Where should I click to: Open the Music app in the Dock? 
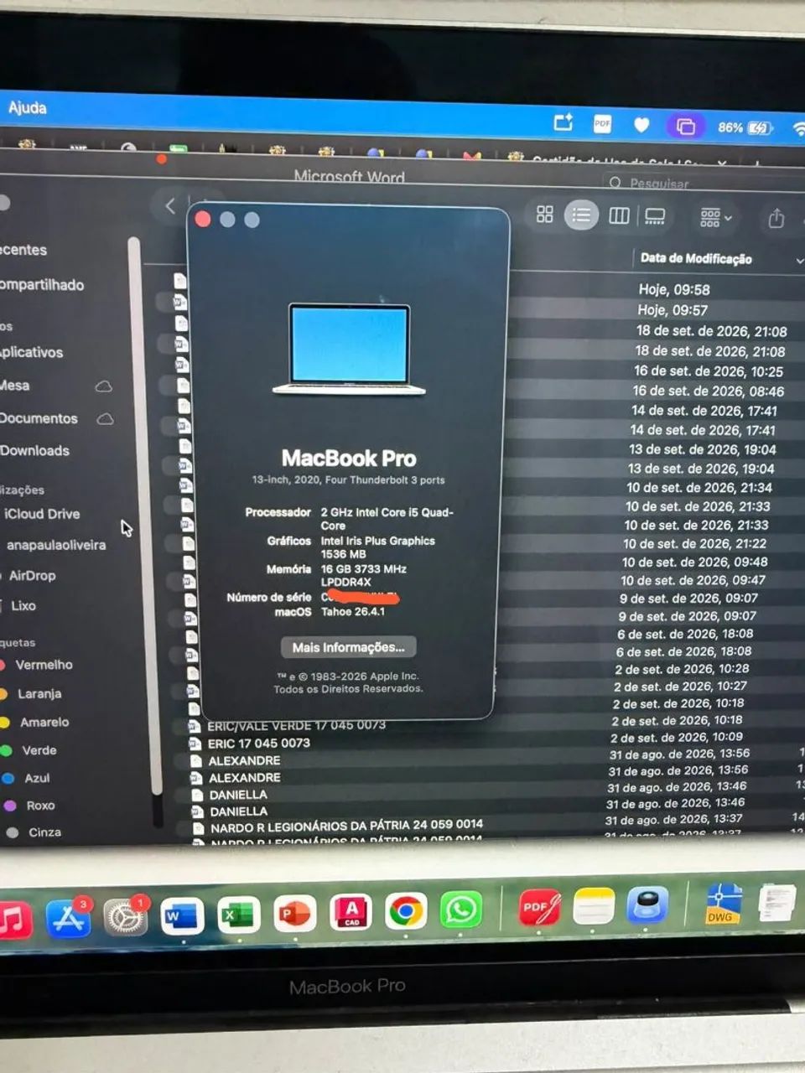[13, 920]
